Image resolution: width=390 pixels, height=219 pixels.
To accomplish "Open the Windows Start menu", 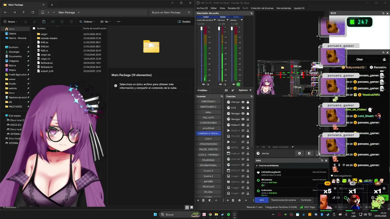I will tap(155, 214).
